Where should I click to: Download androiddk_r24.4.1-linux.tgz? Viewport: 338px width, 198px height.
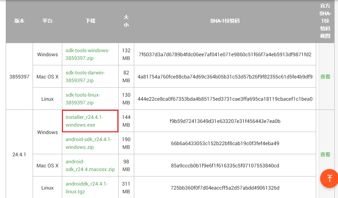tap(87, 188)
